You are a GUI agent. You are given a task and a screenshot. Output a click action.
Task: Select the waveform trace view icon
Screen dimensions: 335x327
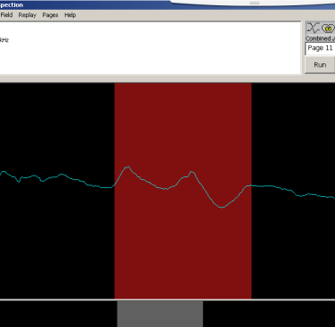[x=313, y=29]
